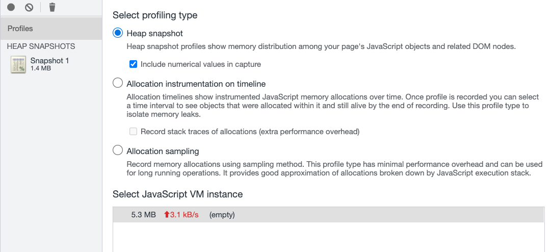
Task: Choose Allocation instrumentation on timeline radio
Action: click(118, 83)
